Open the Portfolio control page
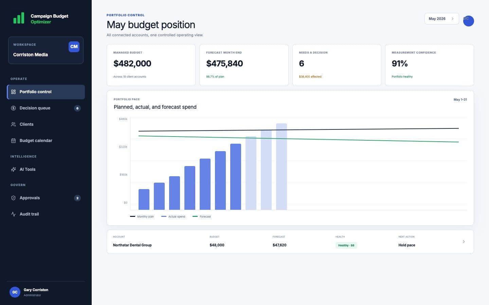Viewport: 489px width, 305px height. pos(46,92)
